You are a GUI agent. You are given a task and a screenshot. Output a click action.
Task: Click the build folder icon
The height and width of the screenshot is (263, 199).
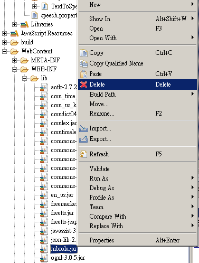tap(14, 42)
